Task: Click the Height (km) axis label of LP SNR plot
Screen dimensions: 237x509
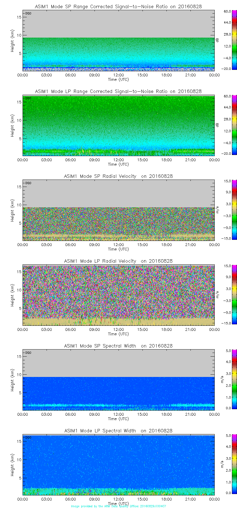Action: (12, 126)
